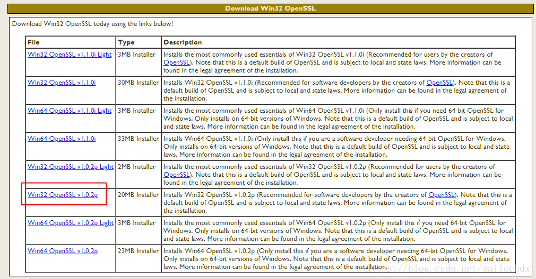Open the Win32 OpenSSL v1.1.0i full installer link
The image size is (536, 279).
click(62, 83)
